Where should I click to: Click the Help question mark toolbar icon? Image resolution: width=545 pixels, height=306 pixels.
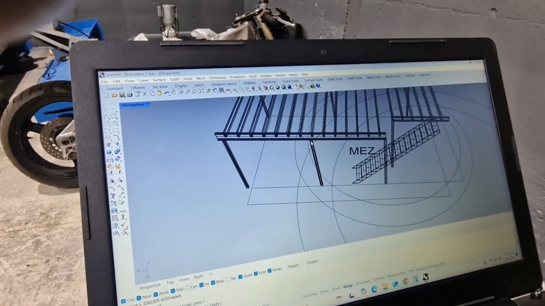pos(318,86)
